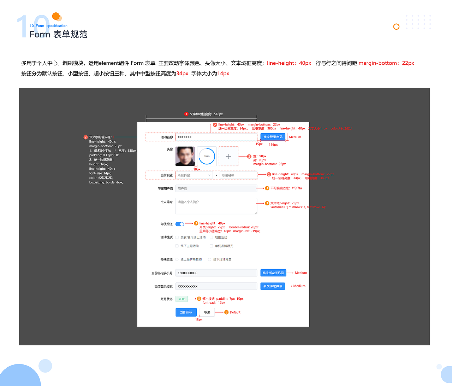Click the 职位名称 input field

pos(238,175)
